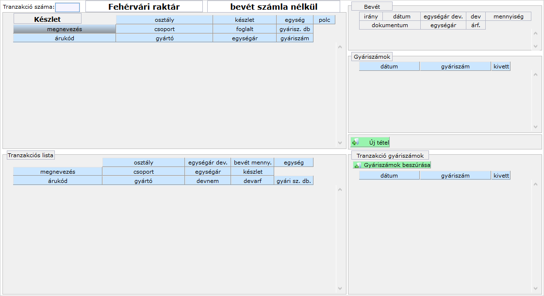
Task: Click the polc column header
Action: click(x=324, y=20)
